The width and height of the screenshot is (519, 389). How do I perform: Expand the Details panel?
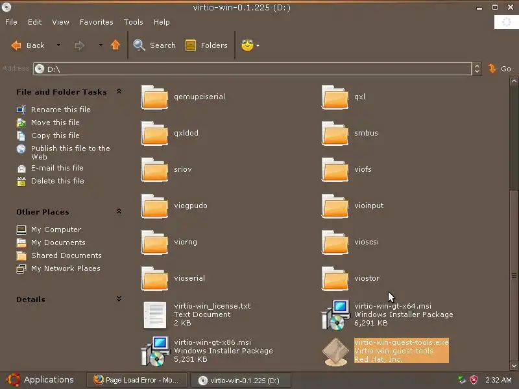119,299
